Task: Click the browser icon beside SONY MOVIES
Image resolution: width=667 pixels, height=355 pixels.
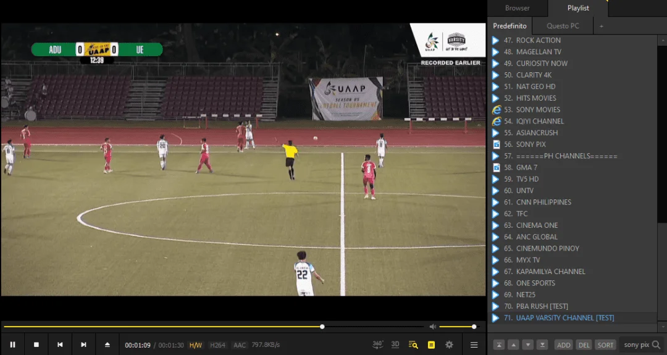Action: [496, 110]
